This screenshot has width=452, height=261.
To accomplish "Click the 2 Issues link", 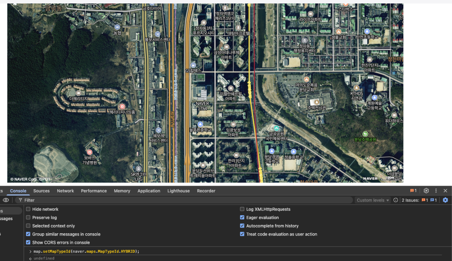I will coord(419,200).
